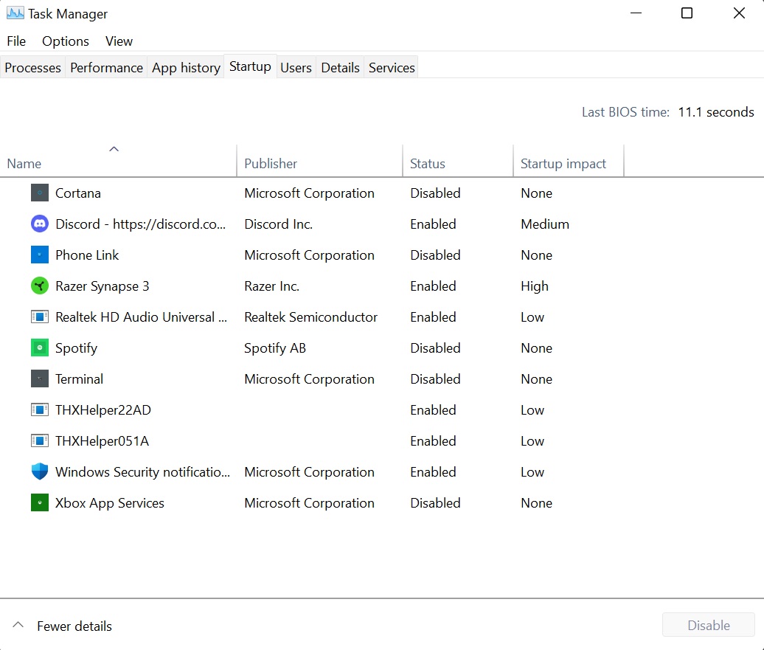The width and height of the screenshot is (764, 650).
Task: Click the Razer Synapse 3 icon
Action: click(x=40, y=286)
